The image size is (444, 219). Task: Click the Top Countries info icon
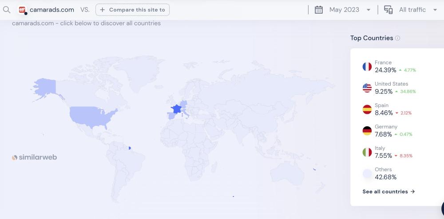[x=397, y=38]
